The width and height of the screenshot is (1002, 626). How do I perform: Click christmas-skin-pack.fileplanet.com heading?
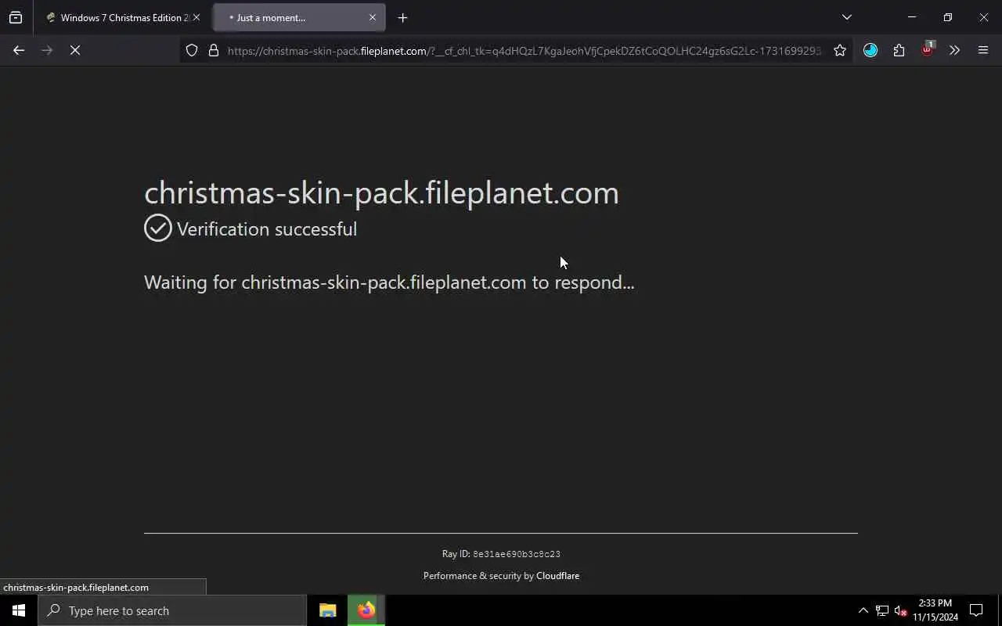(381, 192)
